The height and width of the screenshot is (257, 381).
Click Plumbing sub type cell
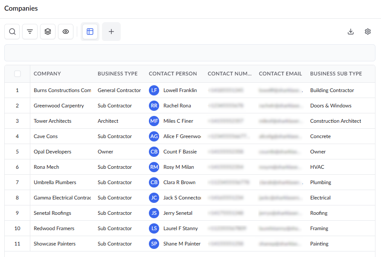[x=321, y=182]
